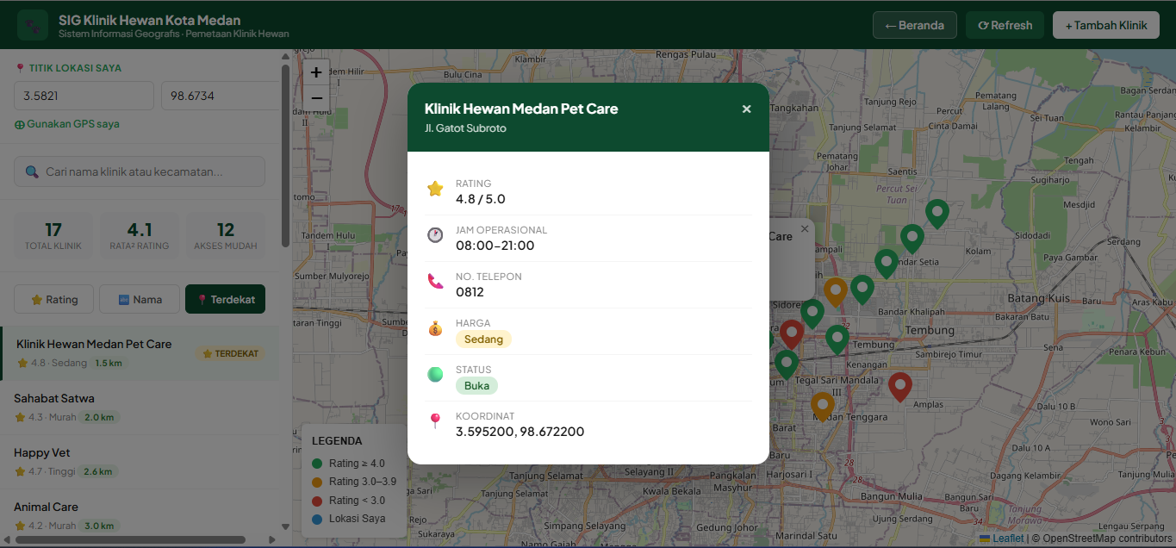Close the map popup behind the dialog
The height and width of the screenshot is (548, 1176).
pyautogui.click(x=805, y=228)
